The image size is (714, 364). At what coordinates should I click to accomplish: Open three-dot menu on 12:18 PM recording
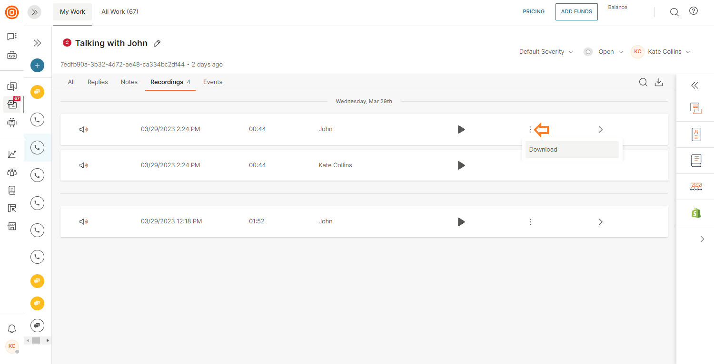[530, 222]
